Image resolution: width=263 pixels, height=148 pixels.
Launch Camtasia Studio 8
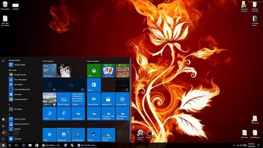click(x=18, y=99)
